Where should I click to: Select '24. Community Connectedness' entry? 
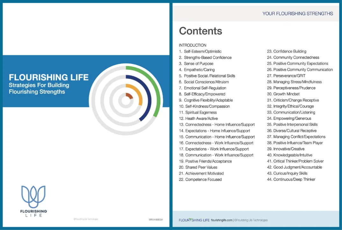293,57
